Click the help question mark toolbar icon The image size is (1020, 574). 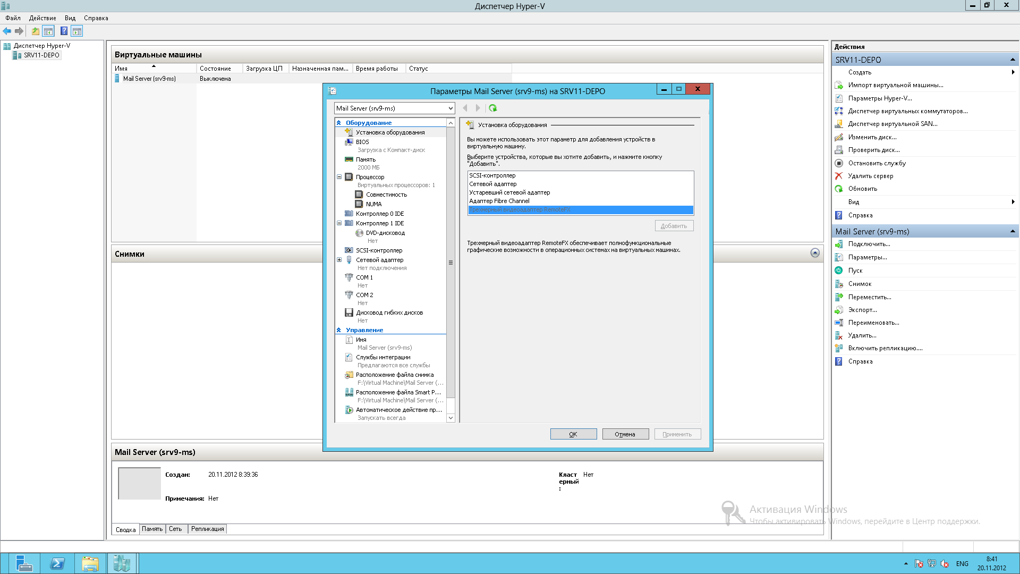pos(64,31)
